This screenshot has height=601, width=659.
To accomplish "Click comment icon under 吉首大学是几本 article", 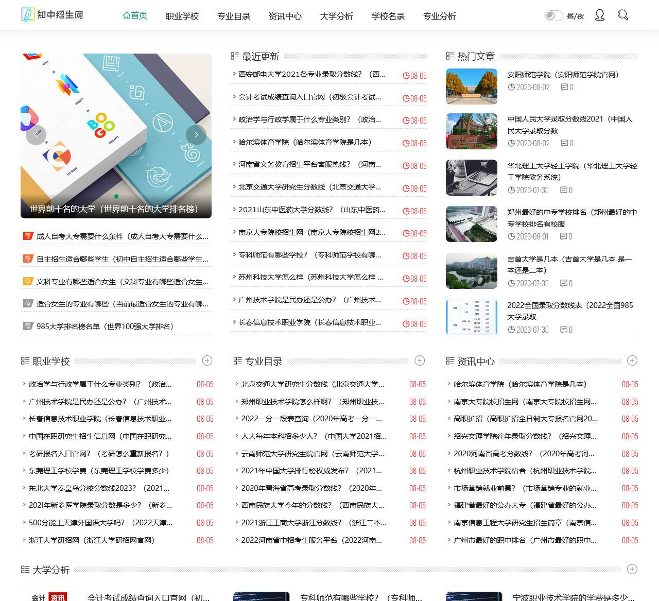I will [x=564, y=283].
